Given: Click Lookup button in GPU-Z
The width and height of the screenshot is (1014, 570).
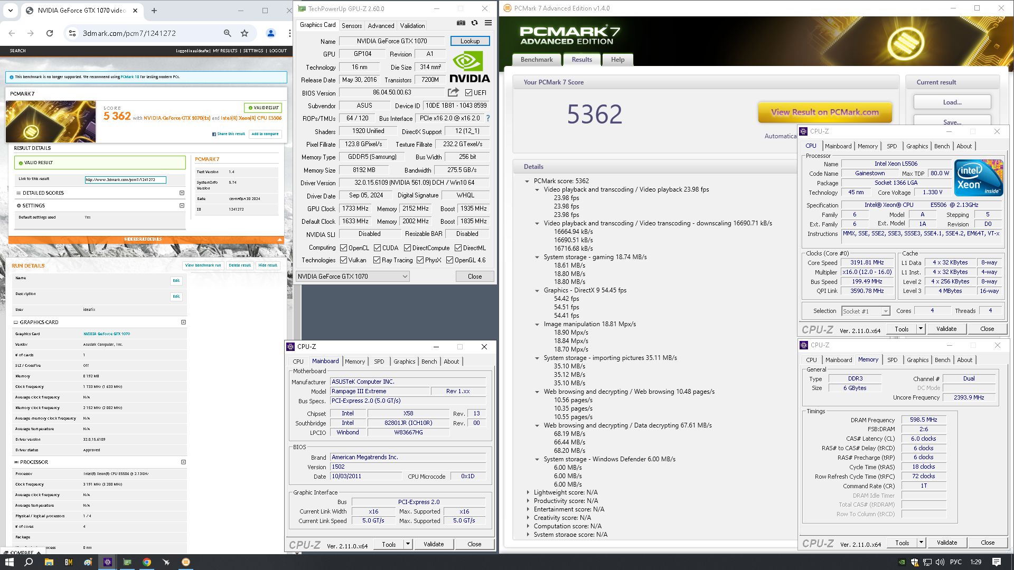Looking at the screenshot, I should tap(470, 41).
